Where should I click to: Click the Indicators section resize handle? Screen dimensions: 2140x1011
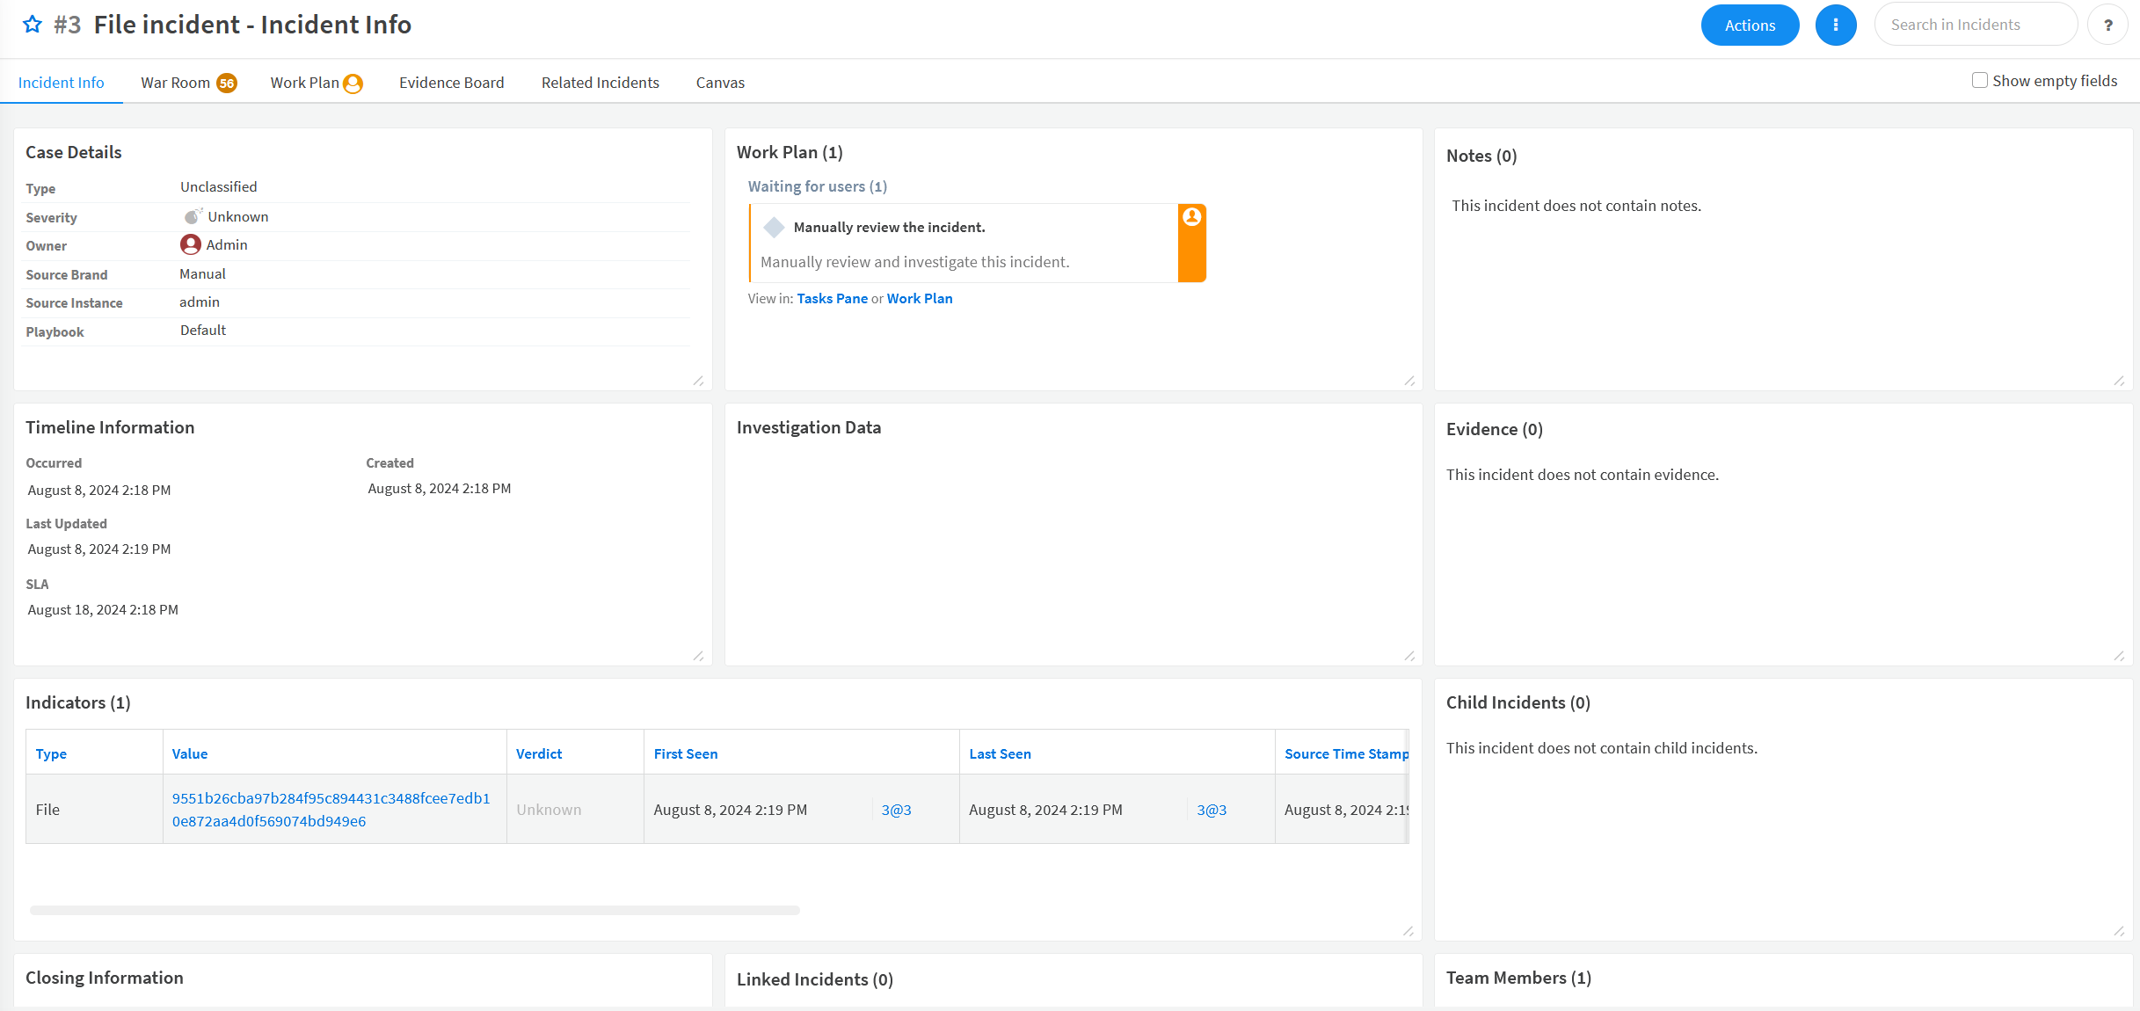[x=1408, y=931]
